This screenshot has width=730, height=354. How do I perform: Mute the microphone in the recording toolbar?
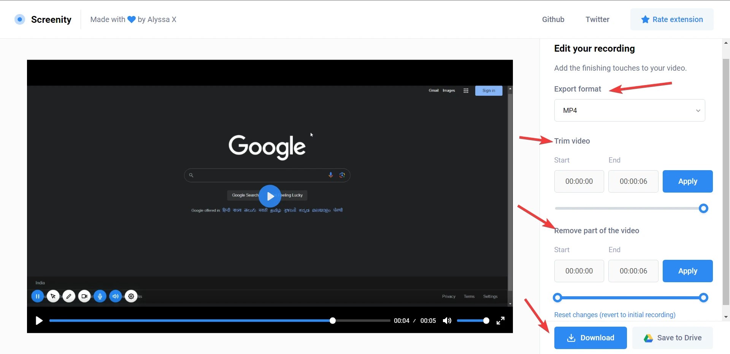[100, 296]
